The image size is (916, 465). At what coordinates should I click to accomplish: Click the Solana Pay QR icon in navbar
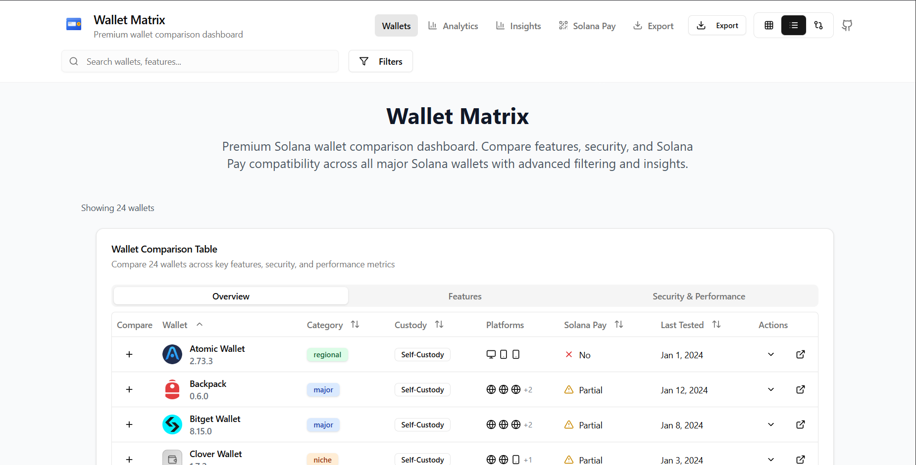[x=562, y=25]
